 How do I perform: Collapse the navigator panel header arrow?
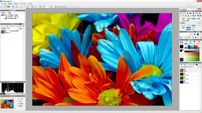click(x=24, y=96)
